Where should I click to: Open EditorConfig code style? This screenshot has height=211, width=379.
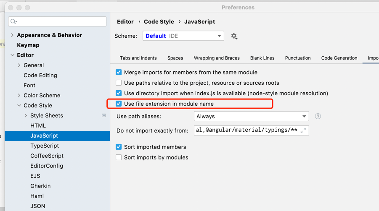47,166
